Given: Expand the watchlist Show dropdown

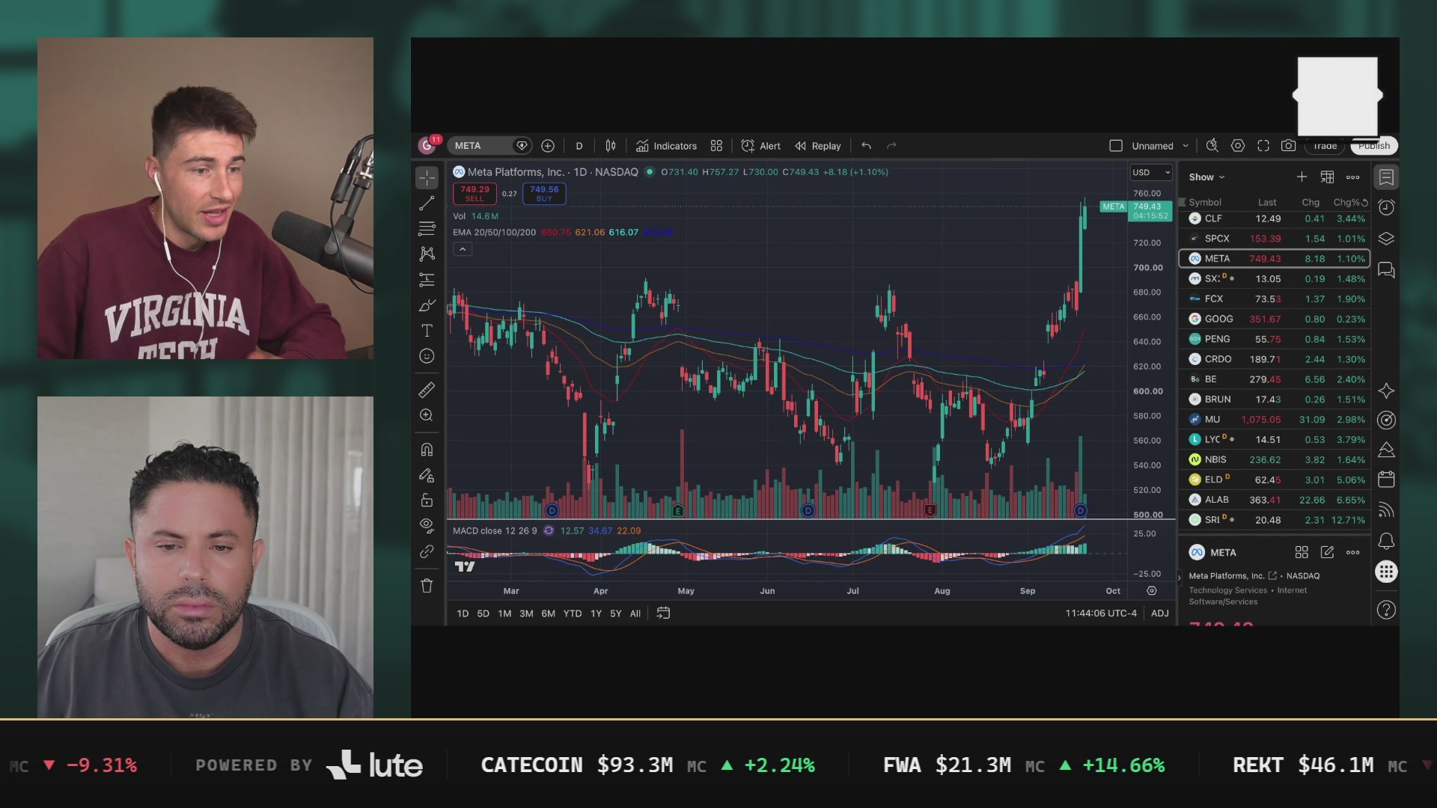Looking at the screenshot, I should coord(1206,177).
